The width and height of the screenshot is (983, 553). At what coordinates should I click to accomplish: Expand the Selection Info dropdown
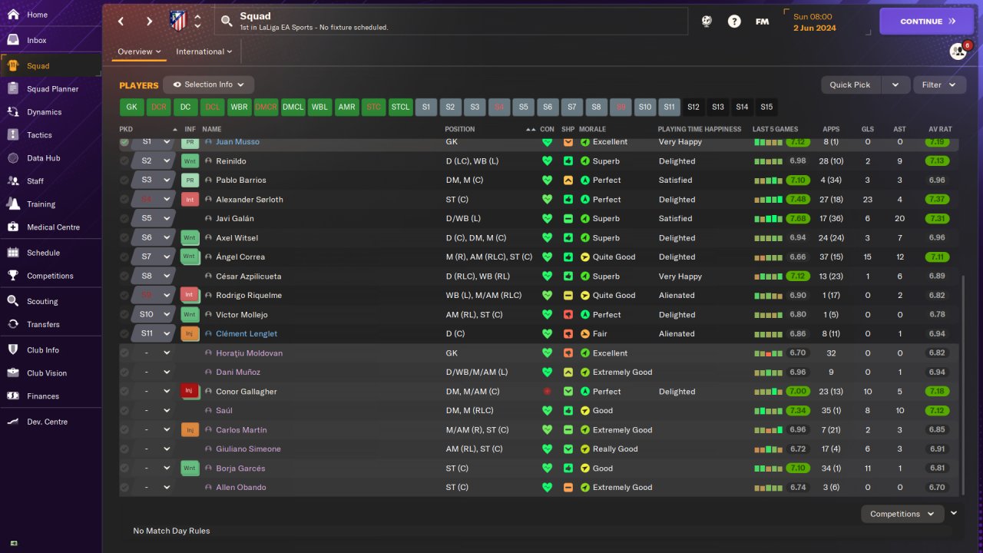209,84
